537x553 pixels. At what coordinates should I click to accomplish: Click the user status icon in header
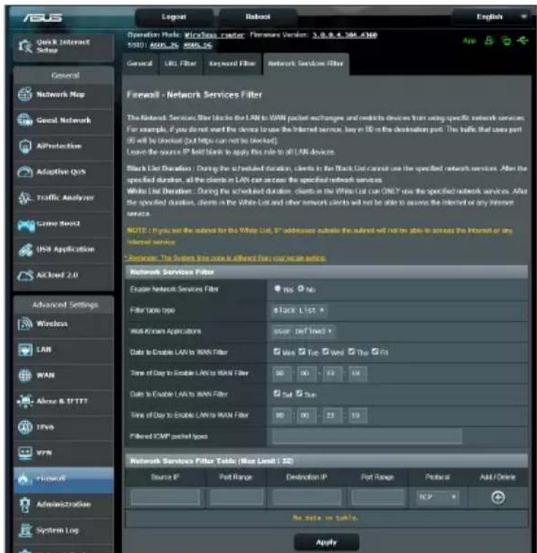tap(489, 41)
